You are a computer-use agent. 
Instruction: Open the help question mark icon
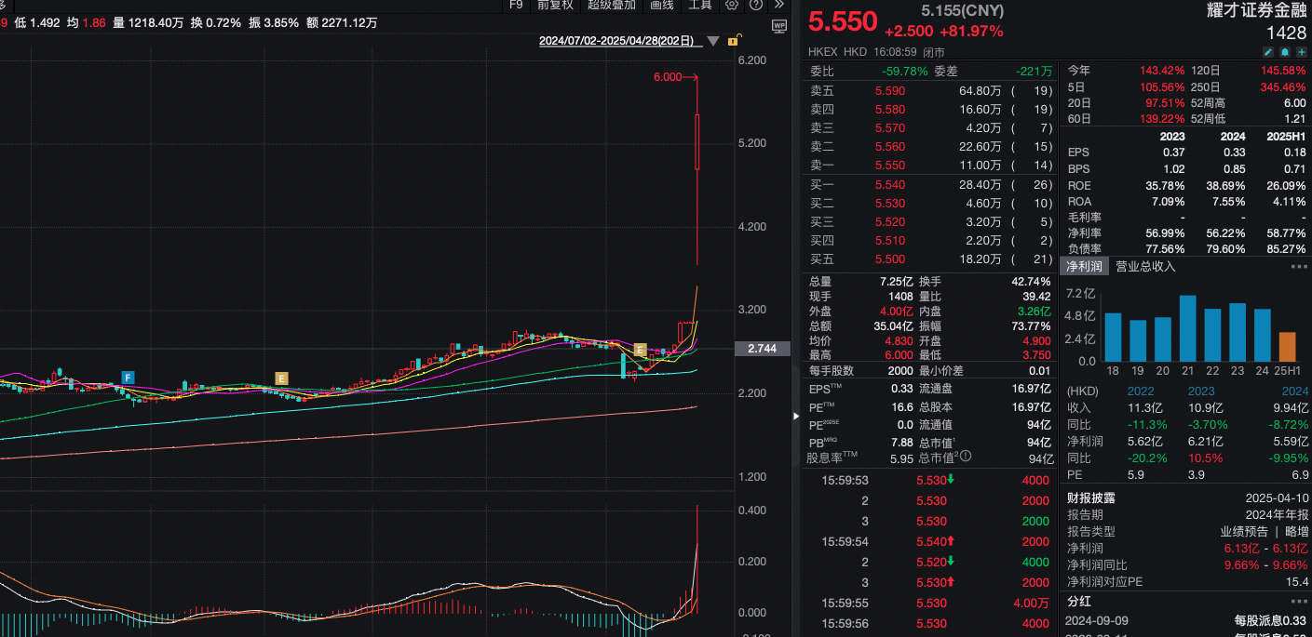(755, 5)
